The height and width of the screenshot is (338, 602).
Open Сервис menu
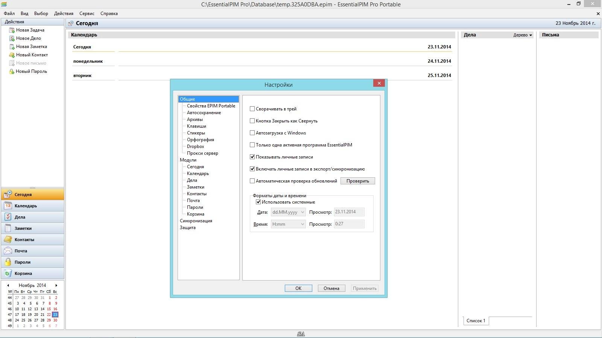87,14
